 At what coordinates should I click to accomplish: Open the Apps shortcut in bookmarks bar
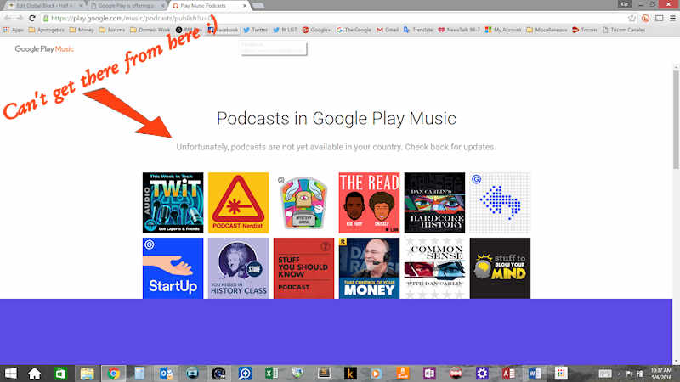(13, 30)
